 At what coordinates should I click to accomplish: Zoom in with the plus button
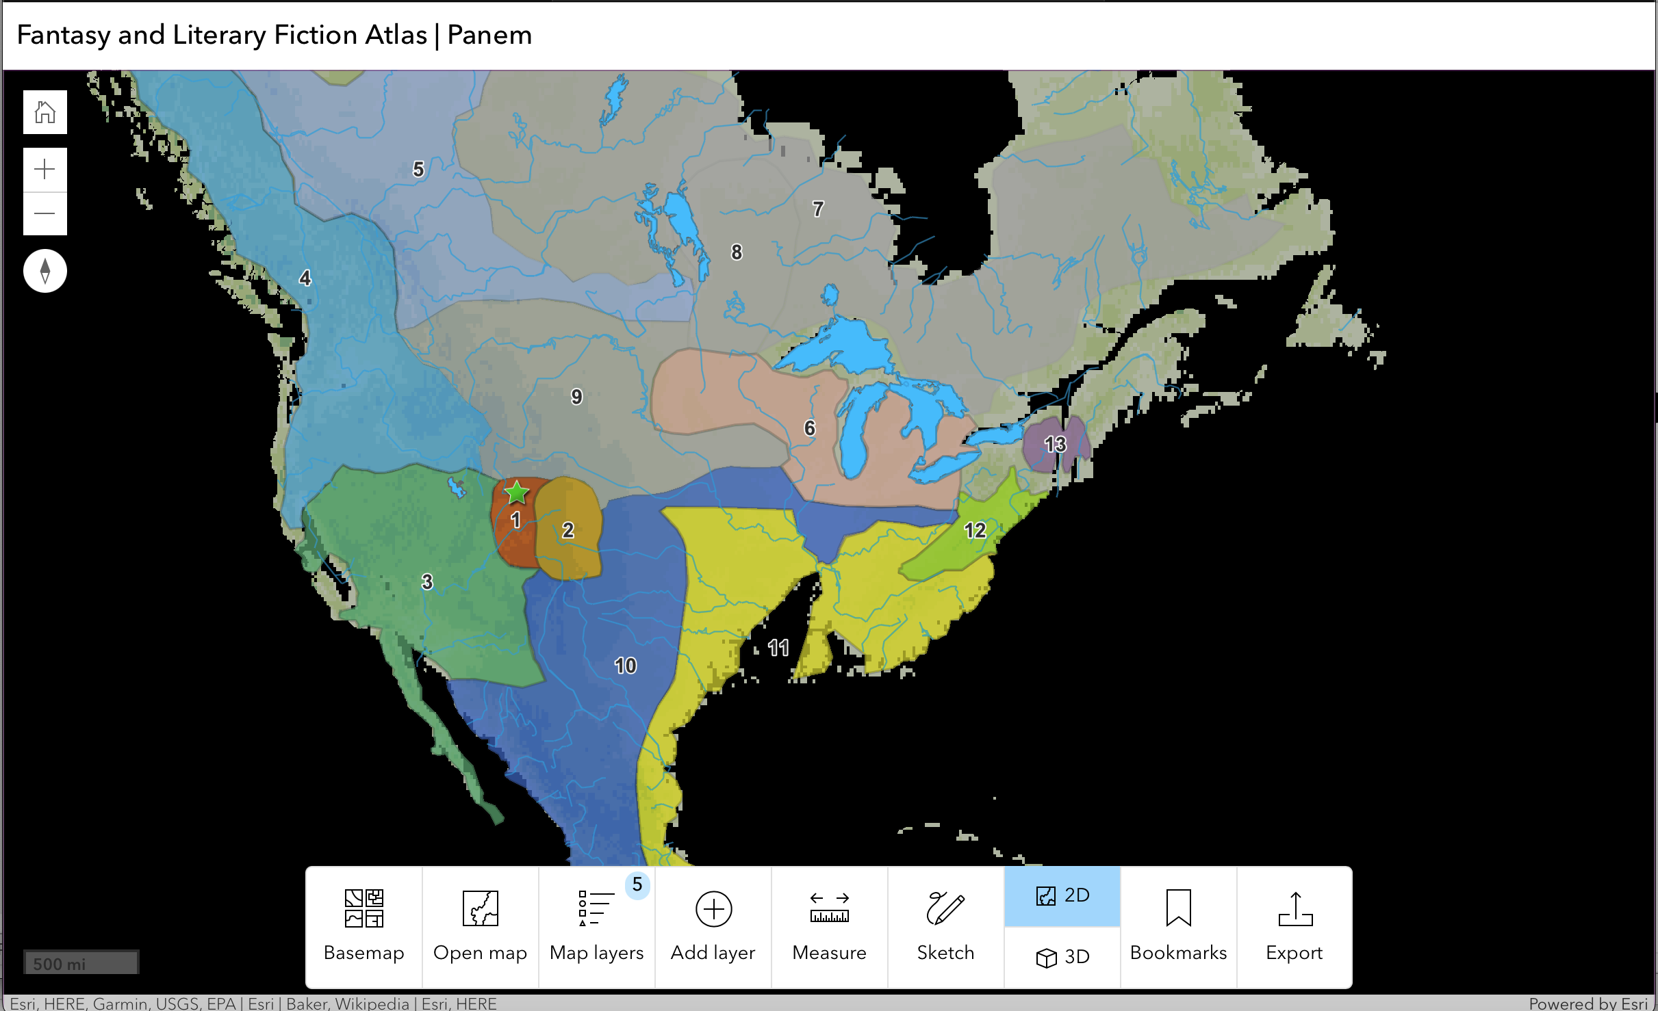pyautogui.click(x=45, y=170)
